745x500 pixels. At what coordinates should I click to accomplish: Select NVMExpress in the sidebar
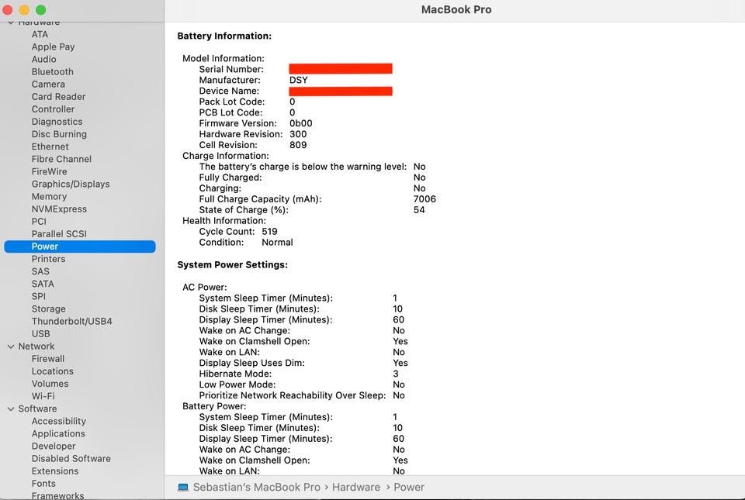[59, 209]
